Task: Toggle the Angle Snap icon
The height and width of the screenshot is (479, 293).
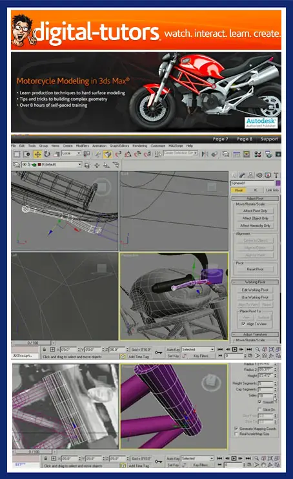Action: click(x=128, y=154)
